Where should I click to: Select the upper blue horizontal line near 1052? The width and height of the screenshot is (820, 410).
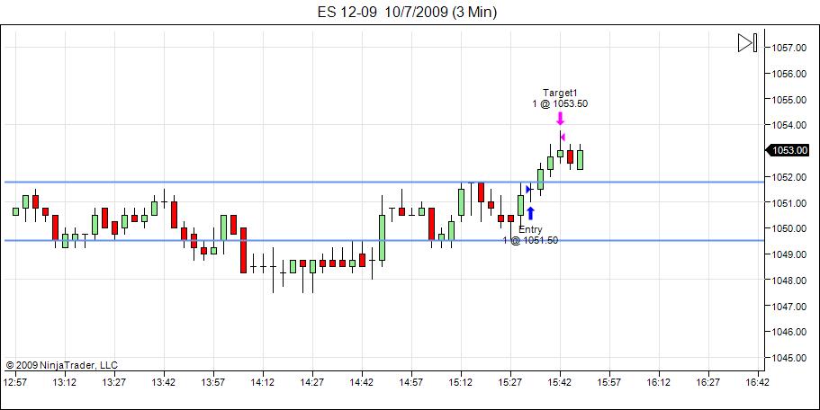point(383,183)
